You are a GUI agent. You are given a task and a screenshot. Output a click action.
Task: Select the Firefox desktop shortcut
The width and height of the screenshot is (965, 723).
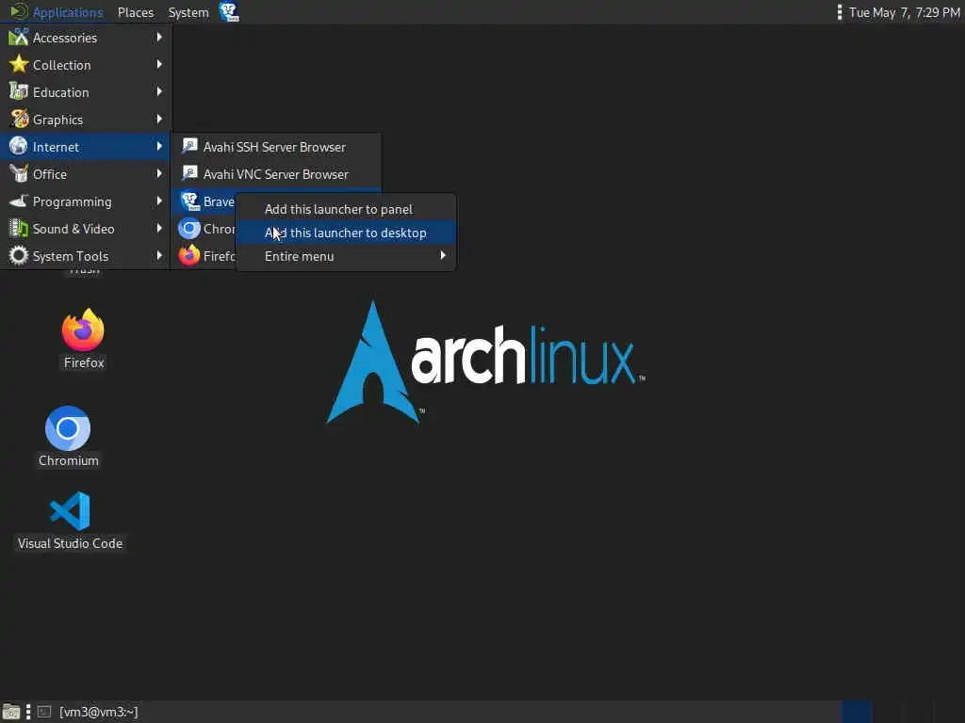(84, 339)
